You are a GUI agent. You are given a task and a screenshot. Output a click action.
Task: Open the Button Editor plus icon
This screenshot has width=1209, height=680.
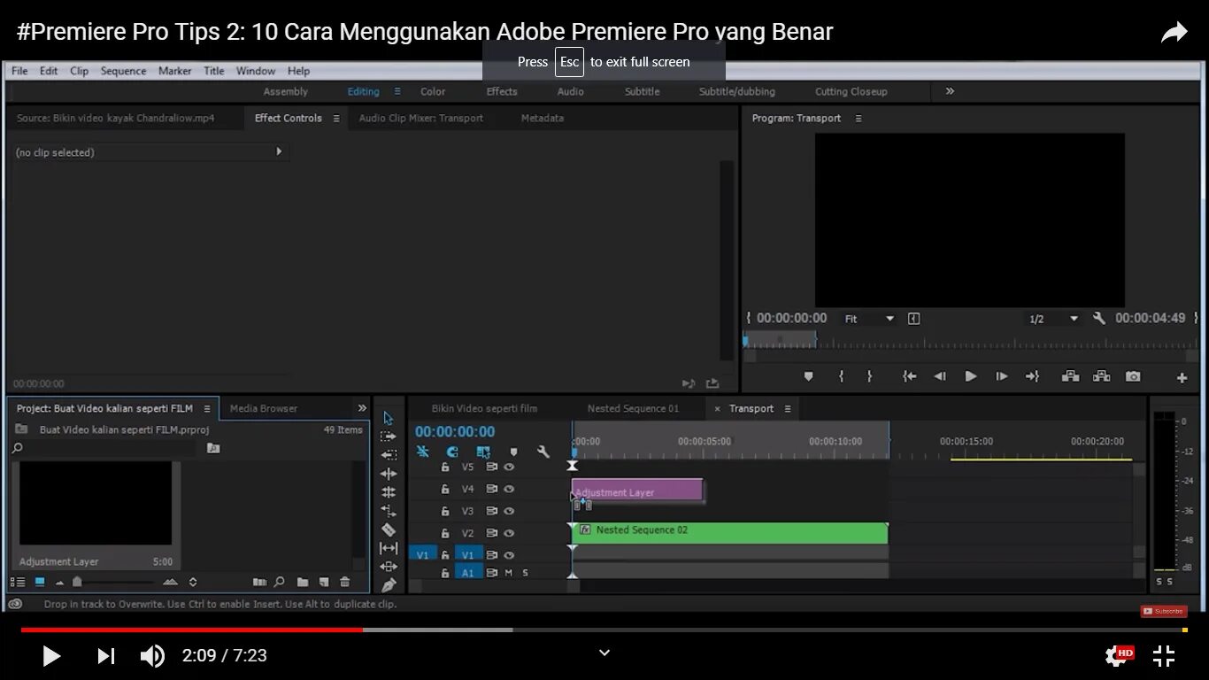click(x=1182, y=378)
